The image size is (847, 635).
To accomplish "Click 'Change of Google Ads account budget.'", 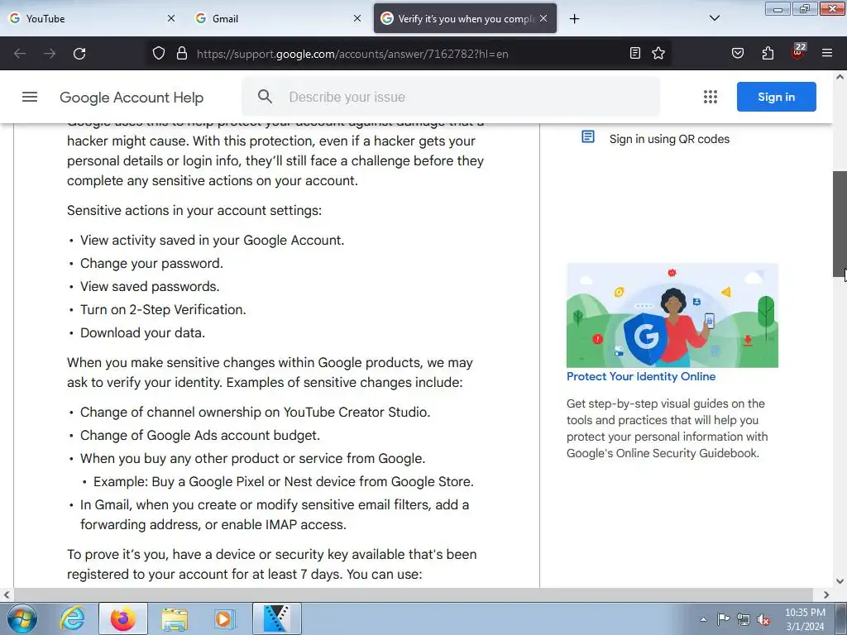I will point(200,435).
